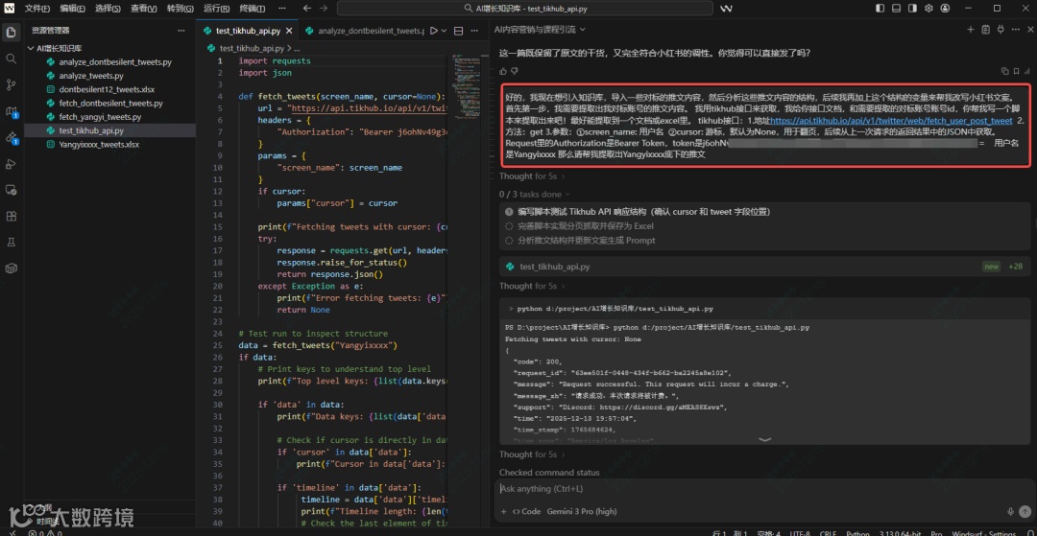Viewport: 1037px width, 536px height.
Task: Open chat history notes icon
Action: click(985, 30)
